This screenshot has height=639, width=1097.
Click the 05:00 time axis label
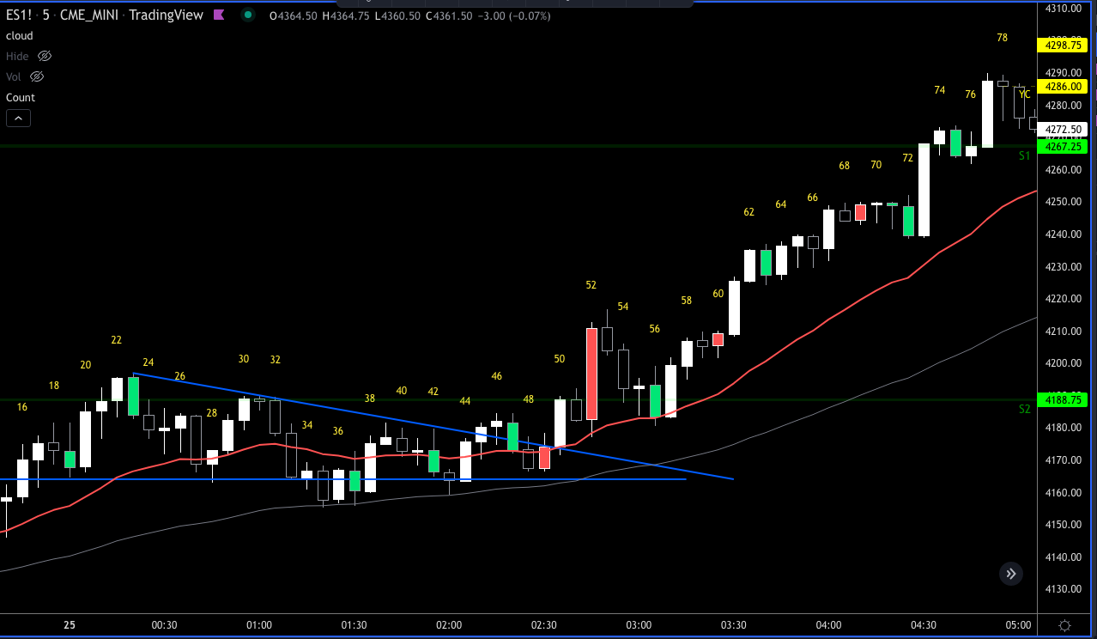click(1018, 625)
